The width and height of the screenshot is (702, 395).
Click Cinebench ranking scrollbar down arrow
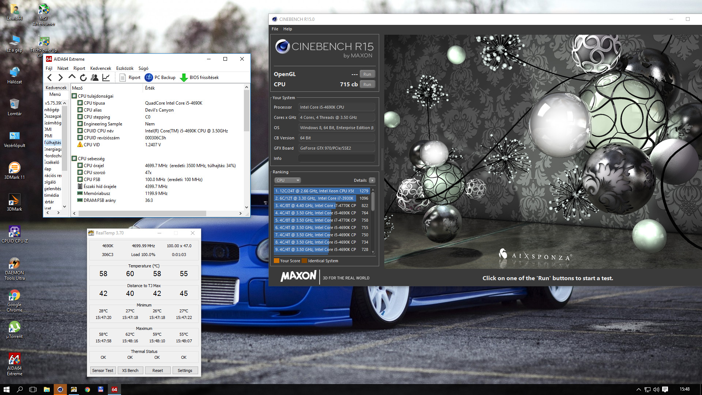pos(373,252)
